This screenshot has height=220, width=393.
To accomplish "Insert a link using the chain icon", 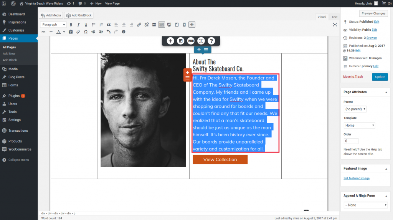I will (139, 25).
